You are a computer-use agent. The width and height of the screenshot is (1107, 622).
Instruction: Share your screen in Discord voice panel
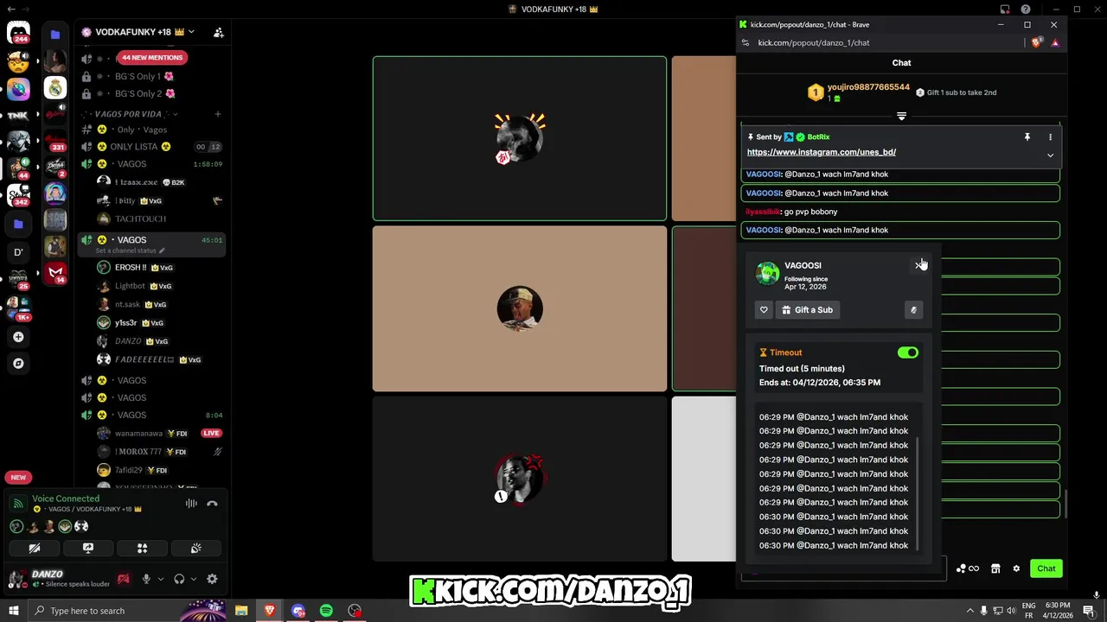(x=88, y=548)
